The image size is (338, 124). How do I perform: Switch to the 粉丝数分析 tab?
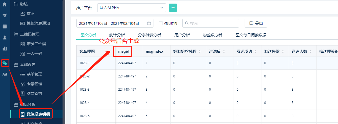pyautogui.click(x=213, y=35)
